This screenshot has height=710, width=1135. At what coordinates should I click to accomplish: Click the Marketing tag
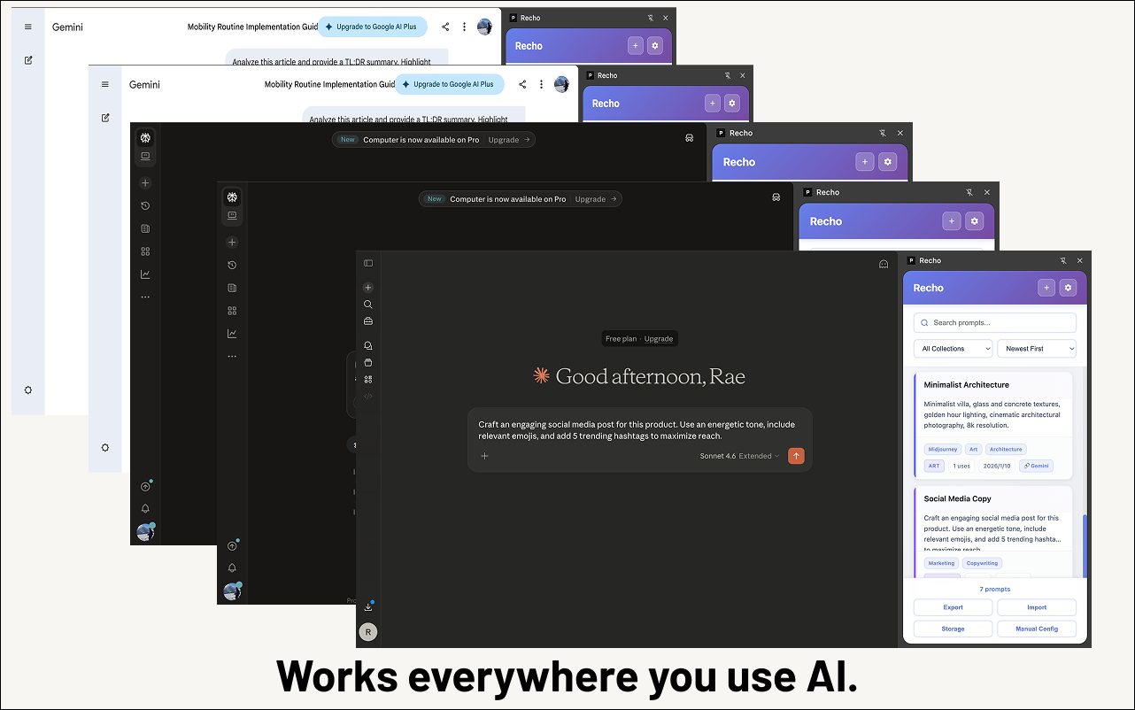pyautogui.click(x=941, y=563)
